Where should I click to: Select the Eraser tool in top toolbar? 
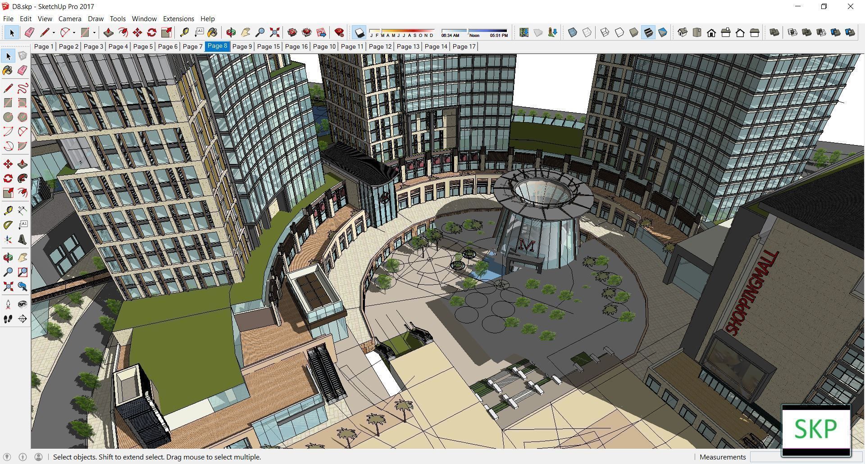(29, 32)
